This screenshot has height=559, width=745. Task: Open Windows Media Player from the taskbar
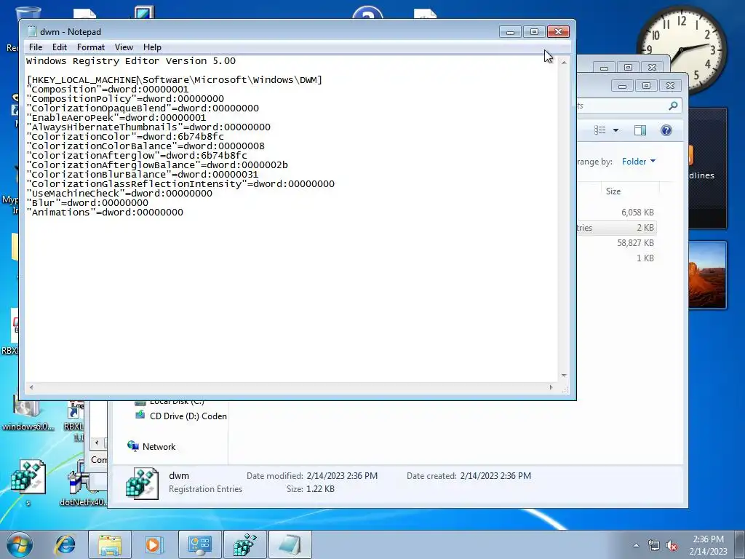pyautogui.click(x=153, y=544)
